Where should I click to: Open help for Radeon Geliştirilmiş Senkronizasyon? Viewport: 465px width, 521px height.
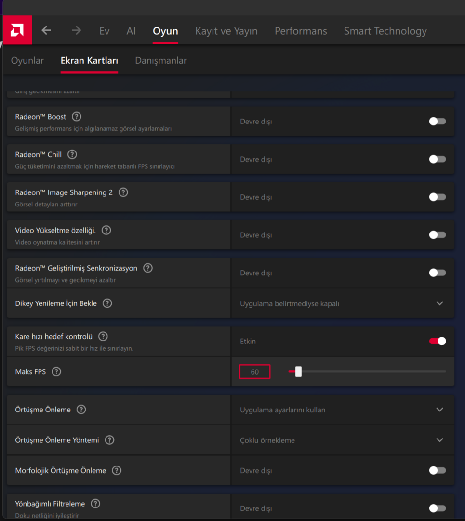148,268
